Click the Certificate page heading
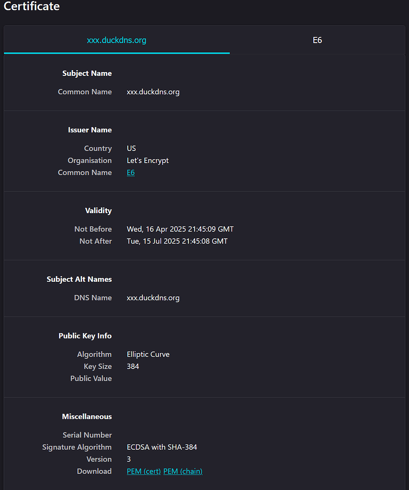Screen dimensions: 409x490 pos(31,7)
